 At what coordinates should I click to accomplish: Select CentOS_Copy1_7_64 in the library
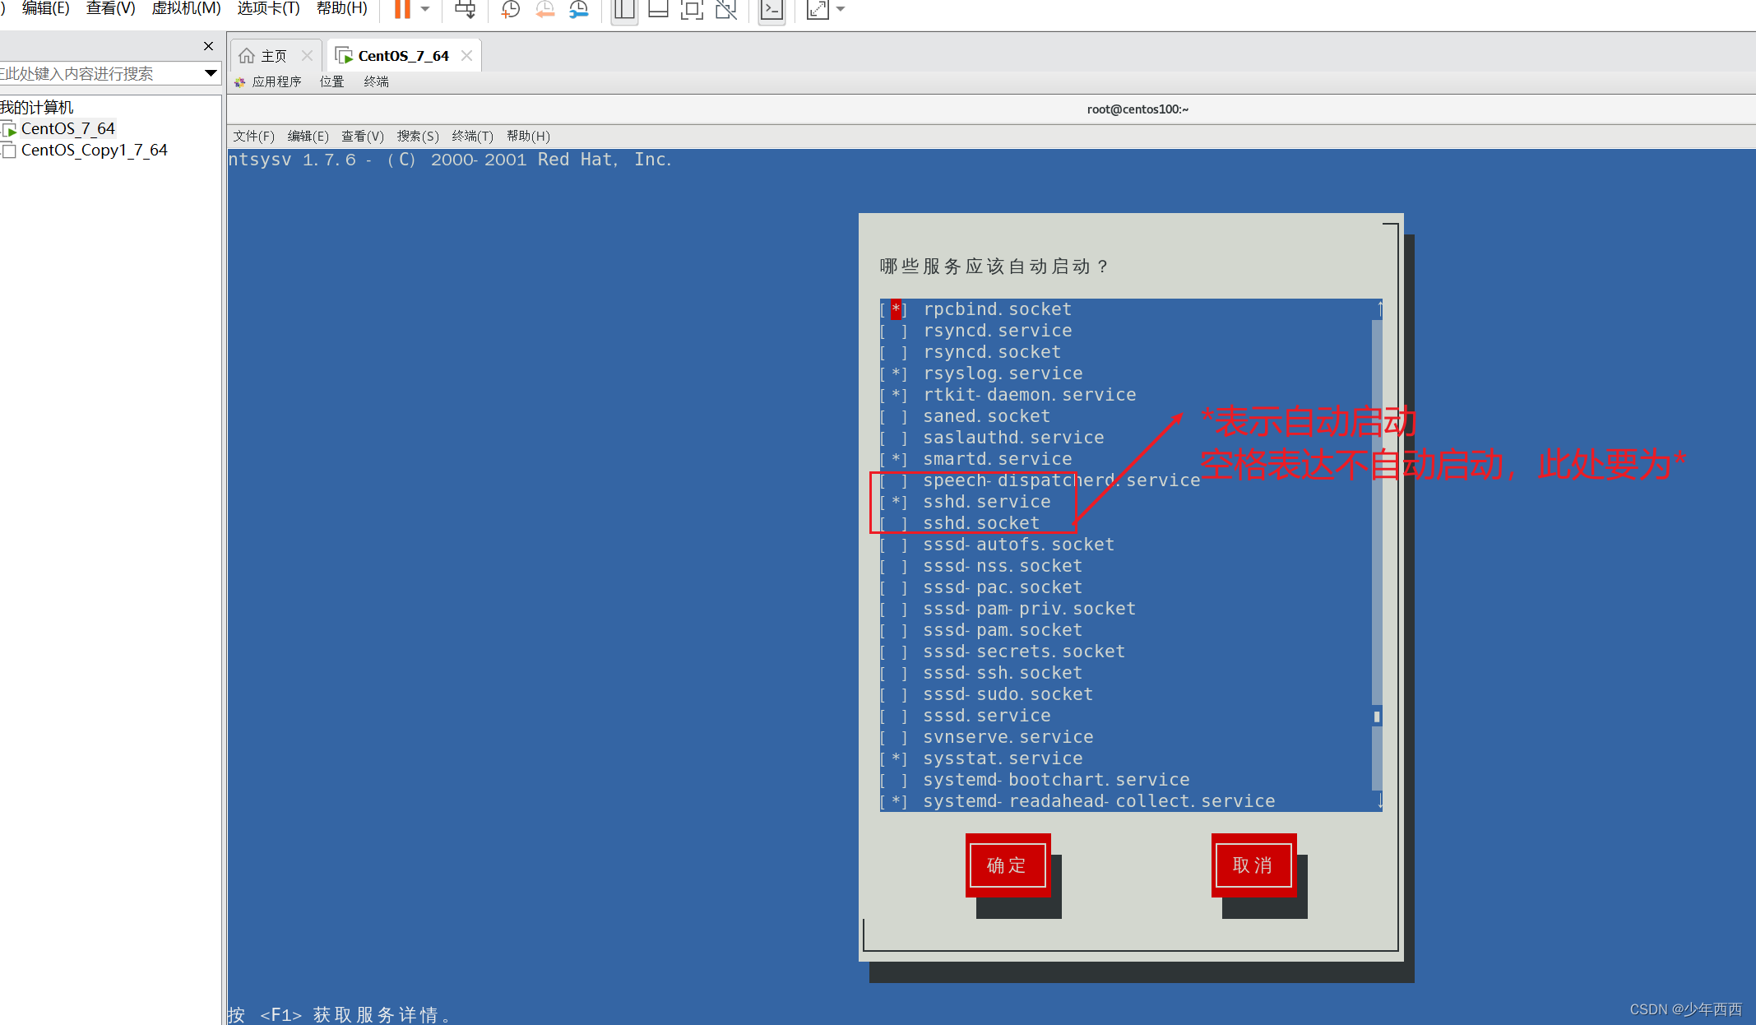[x=95, y=150]
